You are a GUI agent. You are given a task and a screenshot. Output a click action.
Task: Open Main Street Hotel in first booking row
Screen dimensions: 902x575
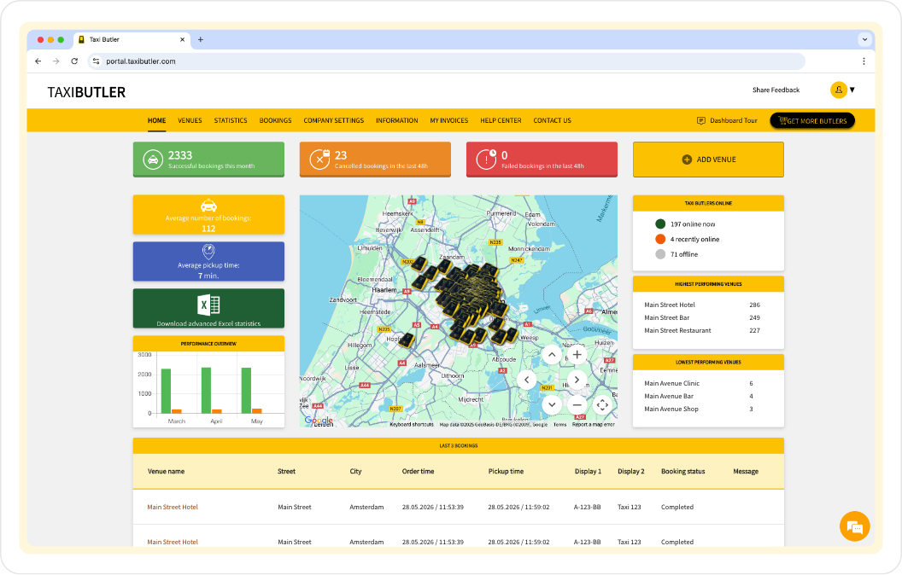173,507
